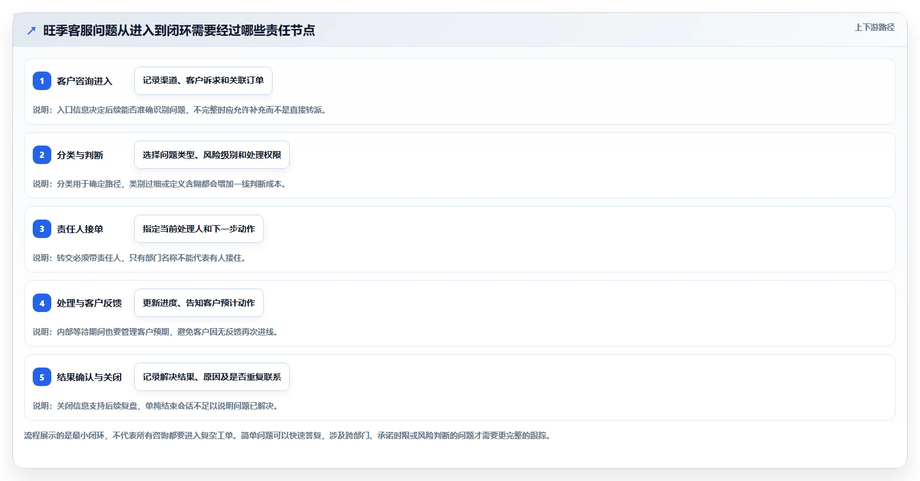This screenshot has height=481, width=920.
Task: Click the 分类与判断 step title
Action: (x=80, y=155)
